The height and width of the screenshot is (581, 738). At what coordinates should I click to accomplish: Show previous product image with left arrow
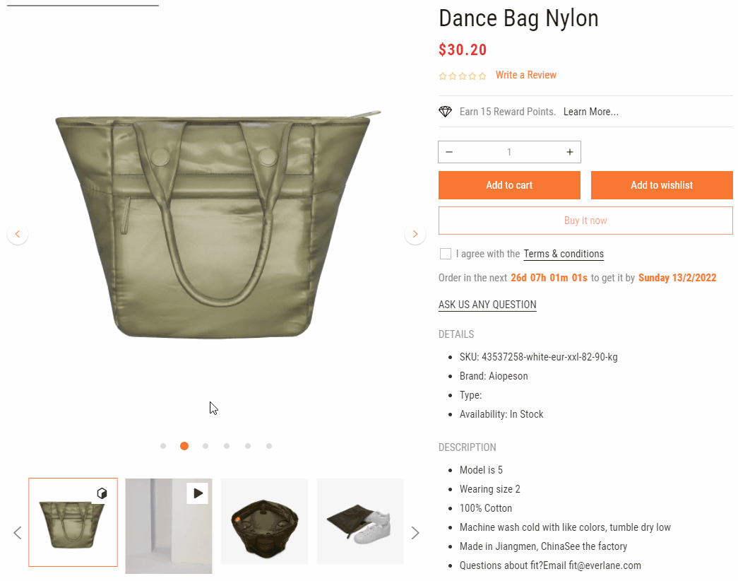[x=18, y=234]
